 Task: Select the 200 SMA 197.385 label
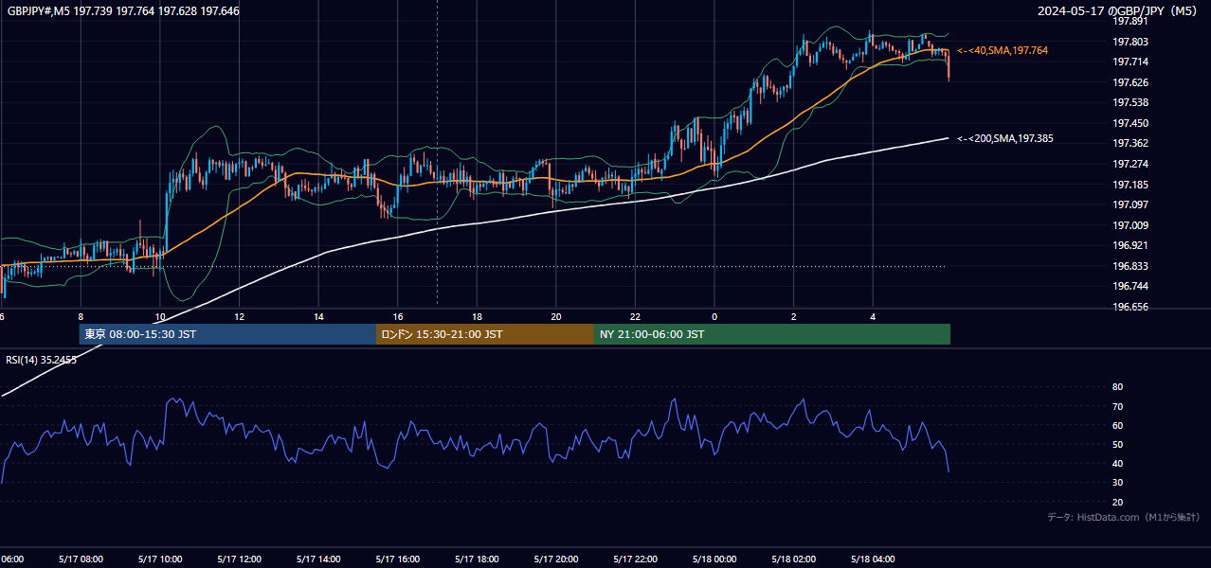click(x=1005, y=138)
